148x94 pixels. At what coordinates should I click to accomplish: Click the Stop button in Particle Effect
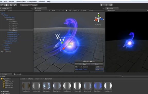(x=97, y=64)
